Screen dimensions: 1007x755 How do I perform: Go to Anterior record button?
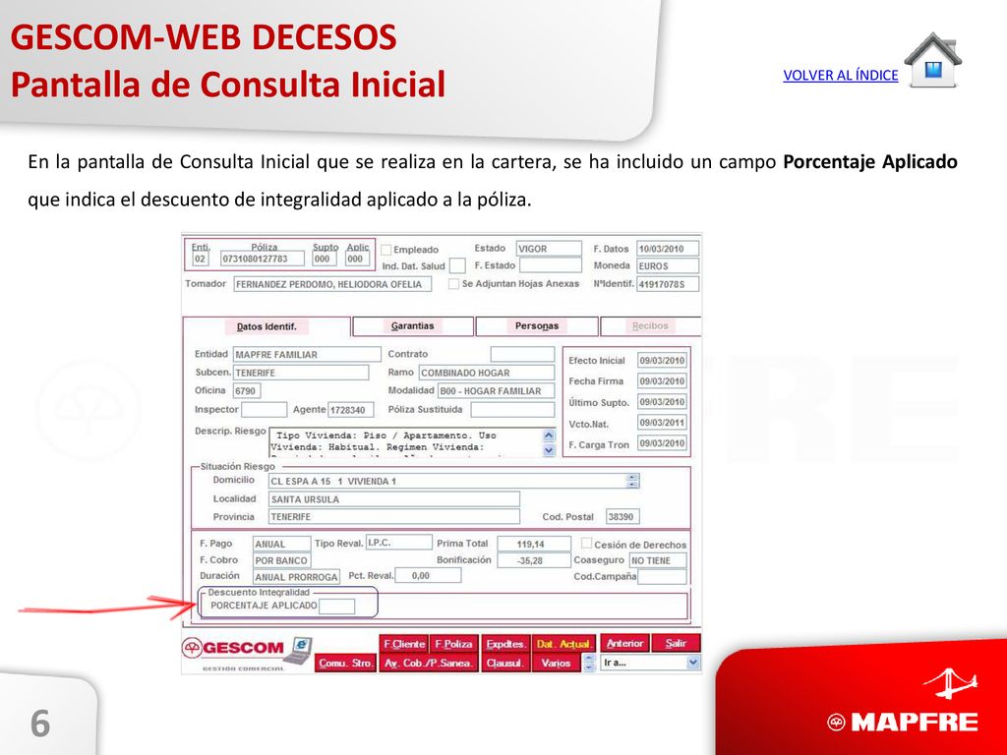(624, 643)
